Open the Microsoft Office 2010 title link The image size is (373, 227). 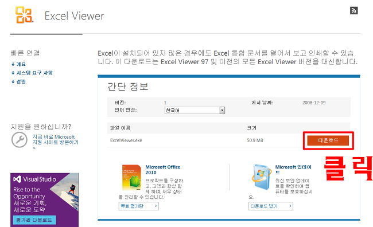tap(163, 170)
